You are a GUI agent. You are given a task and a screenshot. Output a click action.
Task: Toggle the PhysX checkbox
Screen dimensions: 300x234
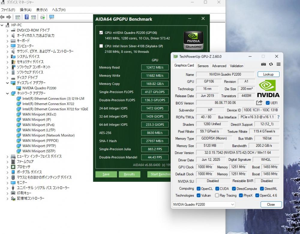241,195
